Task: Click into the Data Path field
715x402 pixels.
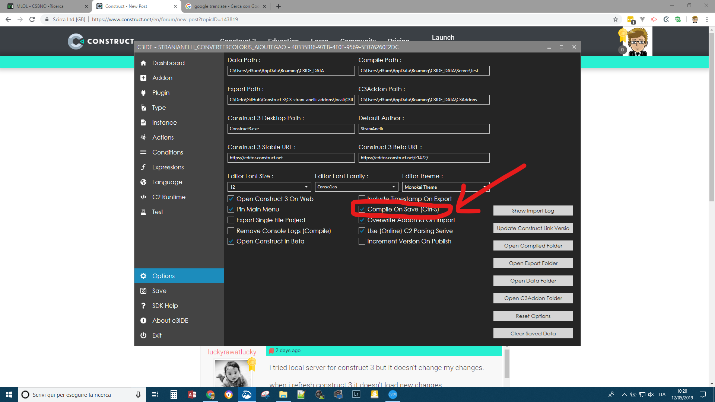Action: coord(291,71)
